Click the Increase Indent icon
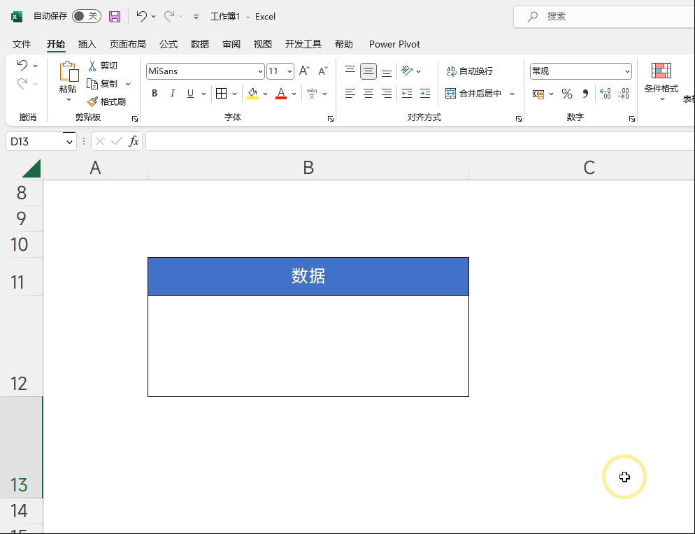The width and height of the screenshot is (695, 534). (425, 94)
